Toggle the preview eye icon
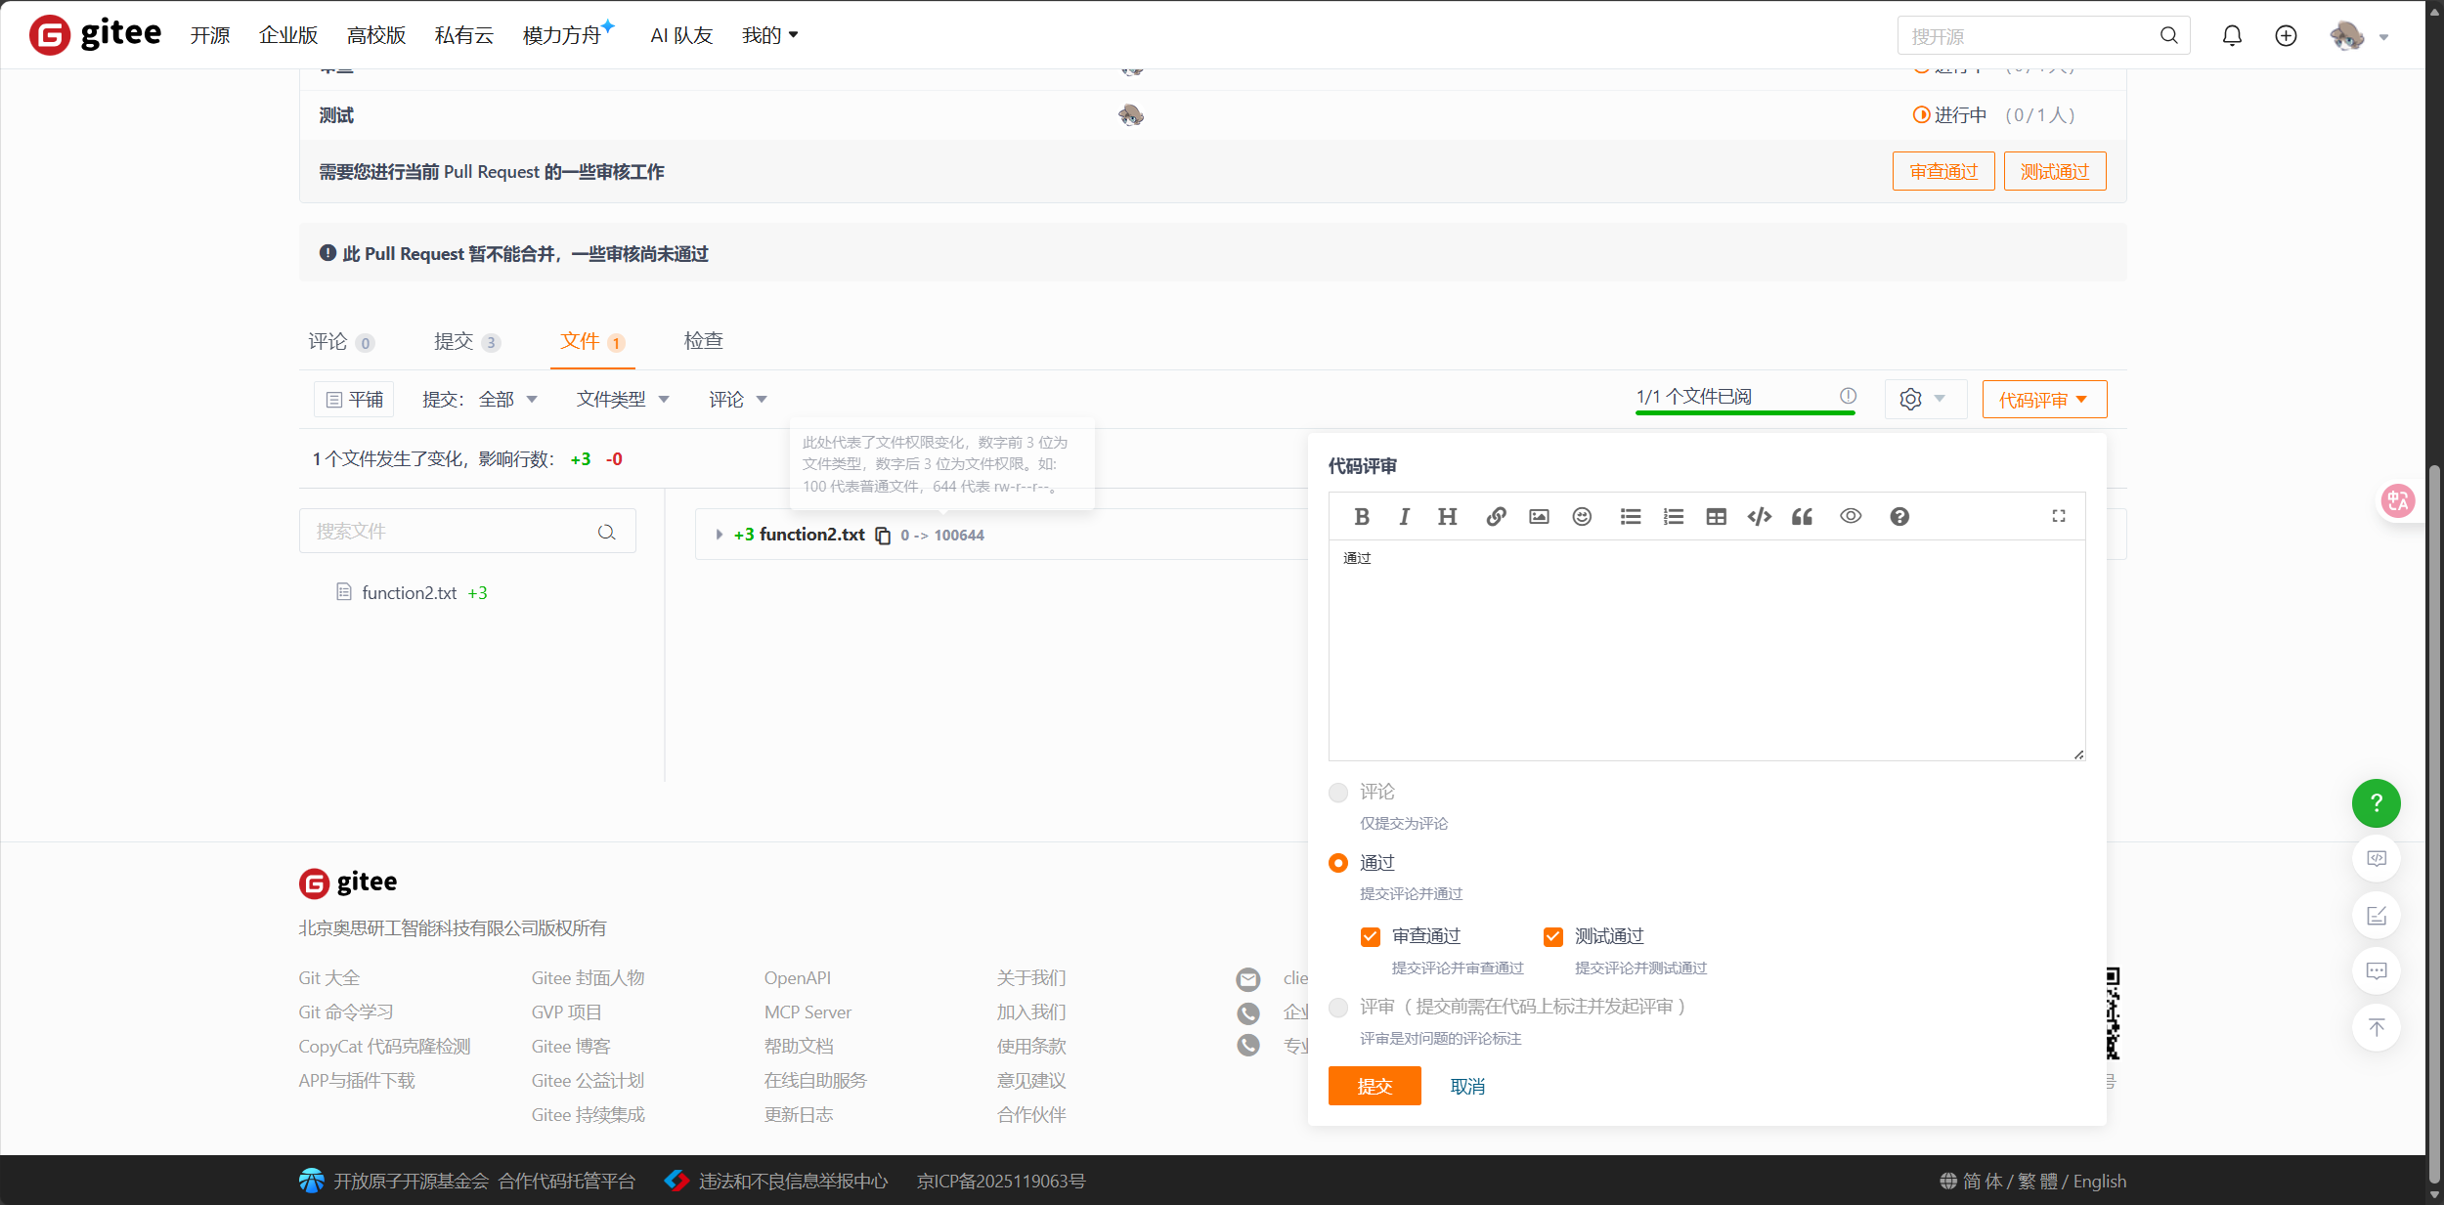The width and height of the screenshot is (2444, 1205). tap(1850, 516)
